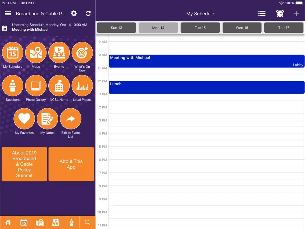
Task: Tap the calendar icon in bottom bar
Action: tap(24, 222)
